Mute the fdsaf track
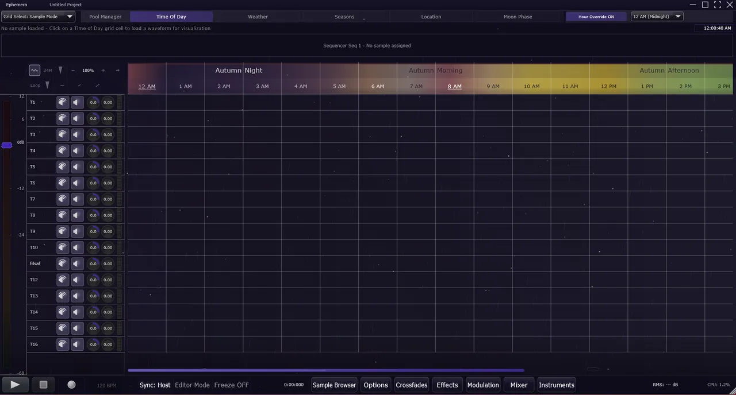The image size is (736, 395). pos(76,264)
